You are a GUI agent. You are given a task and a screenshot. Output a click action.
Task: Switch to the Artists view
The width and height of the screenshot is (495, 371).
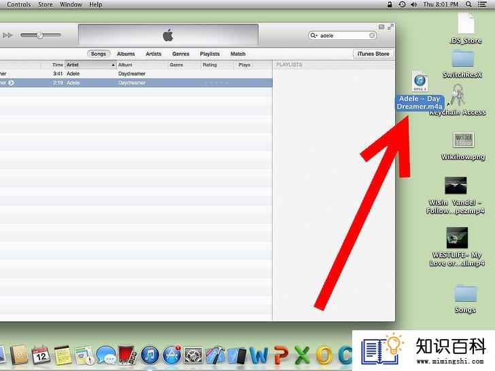(154, 54)
